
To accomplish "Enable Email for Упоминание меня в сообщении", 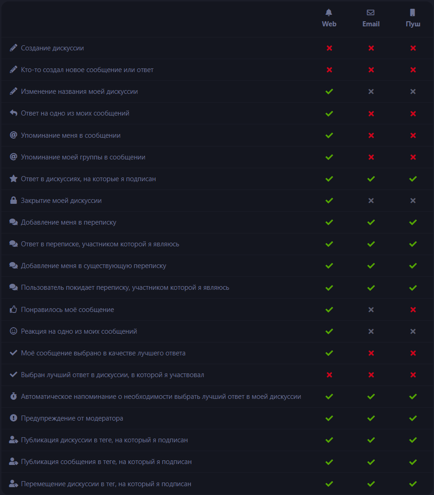I will 371,135.
